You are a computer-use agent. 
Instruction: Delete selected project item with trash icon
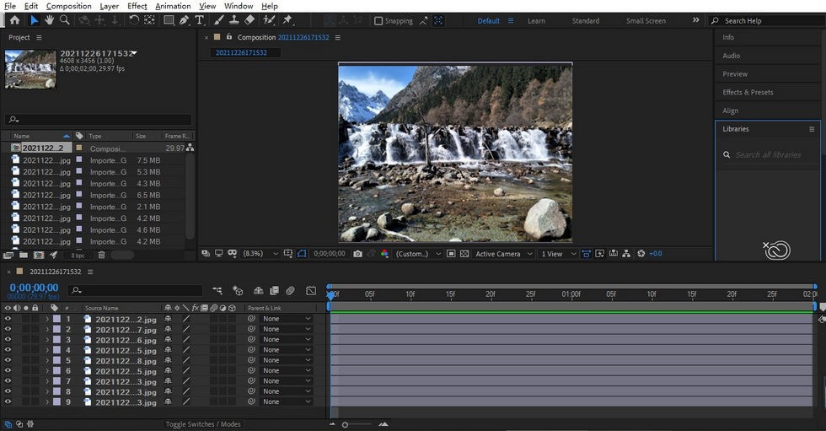coord(102,255)
